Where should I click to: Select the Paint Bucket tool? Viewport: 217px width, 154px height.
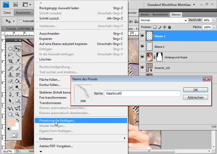coord(17,81)
